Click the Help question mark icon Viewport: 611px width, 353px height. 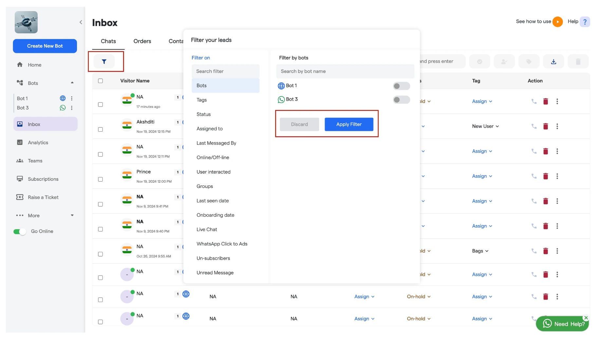point(585,22)
